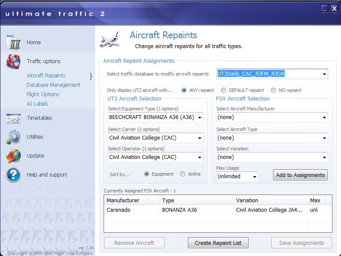Click the Add to Assignments button
Image resolution: width=341 pixels, height=256 pixels.
[300, 175]
